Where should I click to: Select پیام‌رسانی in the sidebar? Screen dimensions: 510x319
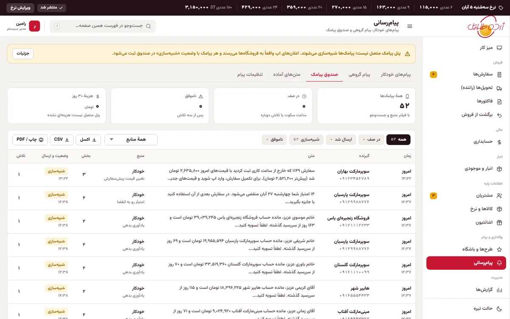click(x=466, y=263)
